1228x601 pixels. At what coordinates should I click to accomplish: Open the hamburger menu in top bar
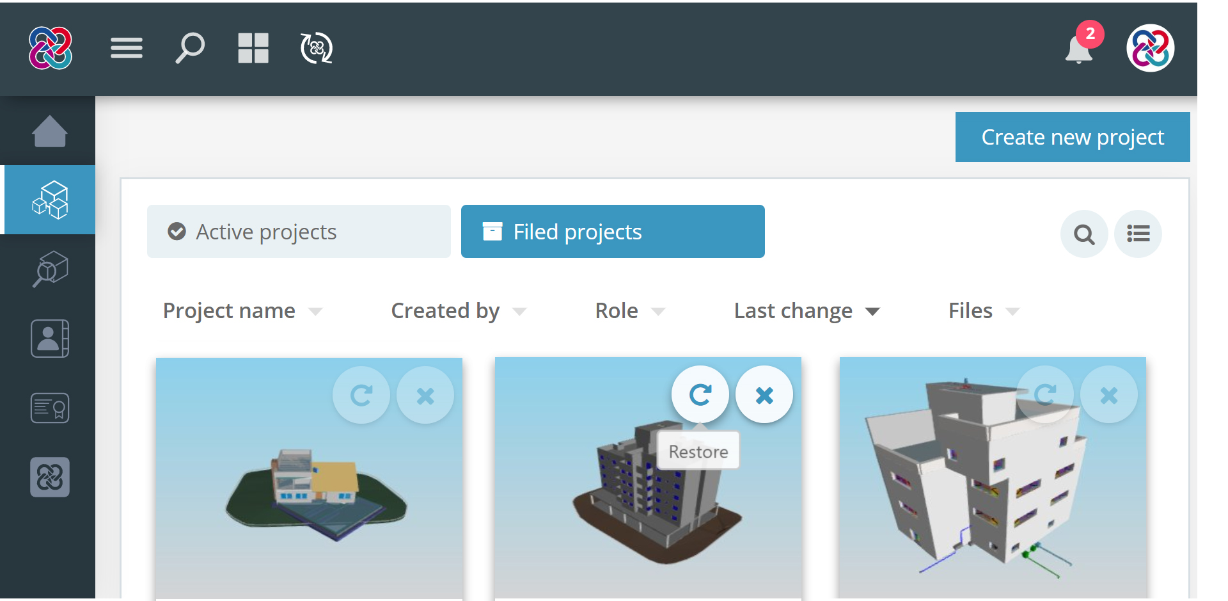click(126, 48)
